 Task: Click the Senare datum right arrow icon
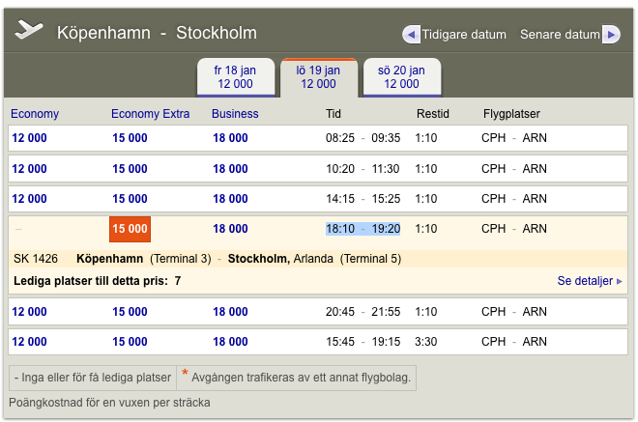(611, 35)
